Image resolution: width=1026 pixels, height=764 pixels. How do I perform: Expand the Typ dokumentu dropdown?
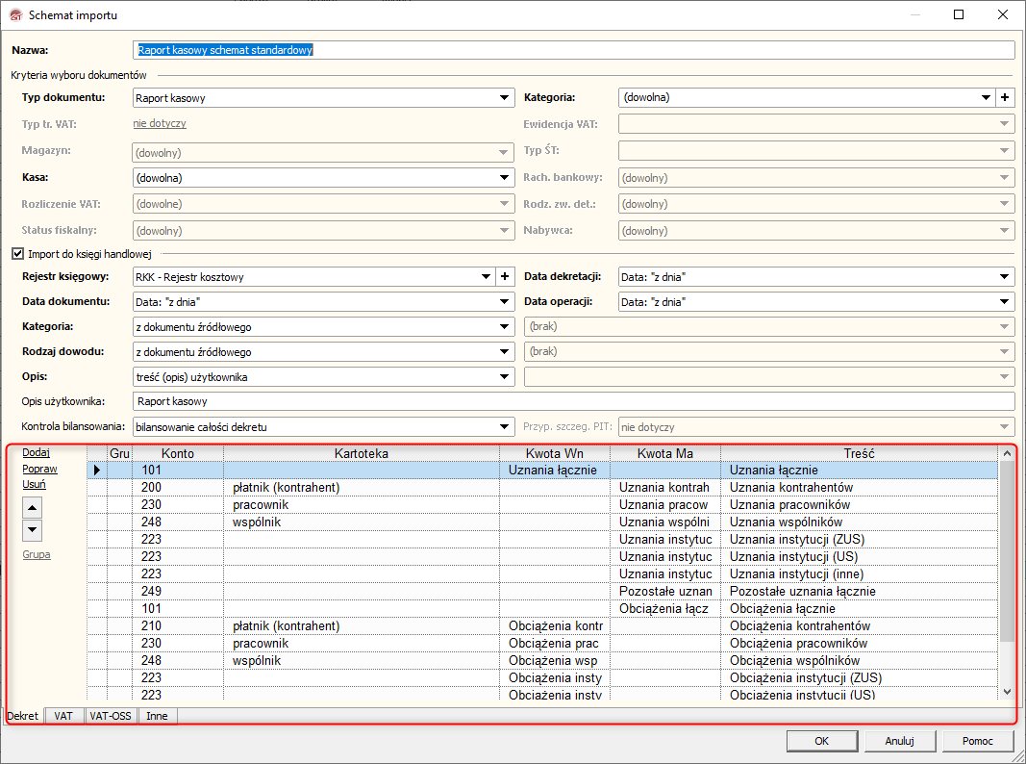(505, 97)
